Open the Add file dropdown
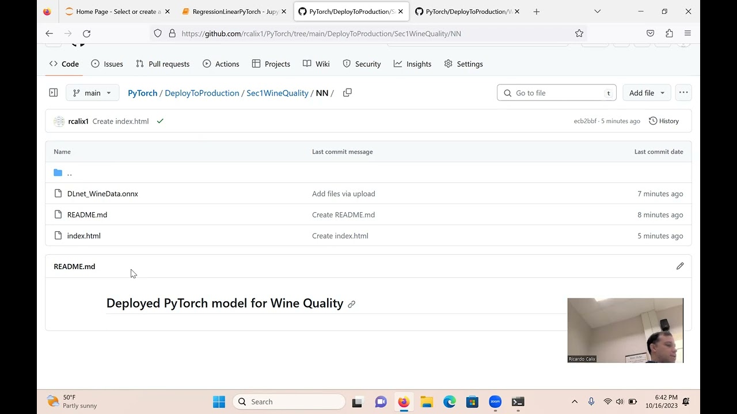737x414 pixels. coord(647,93)
